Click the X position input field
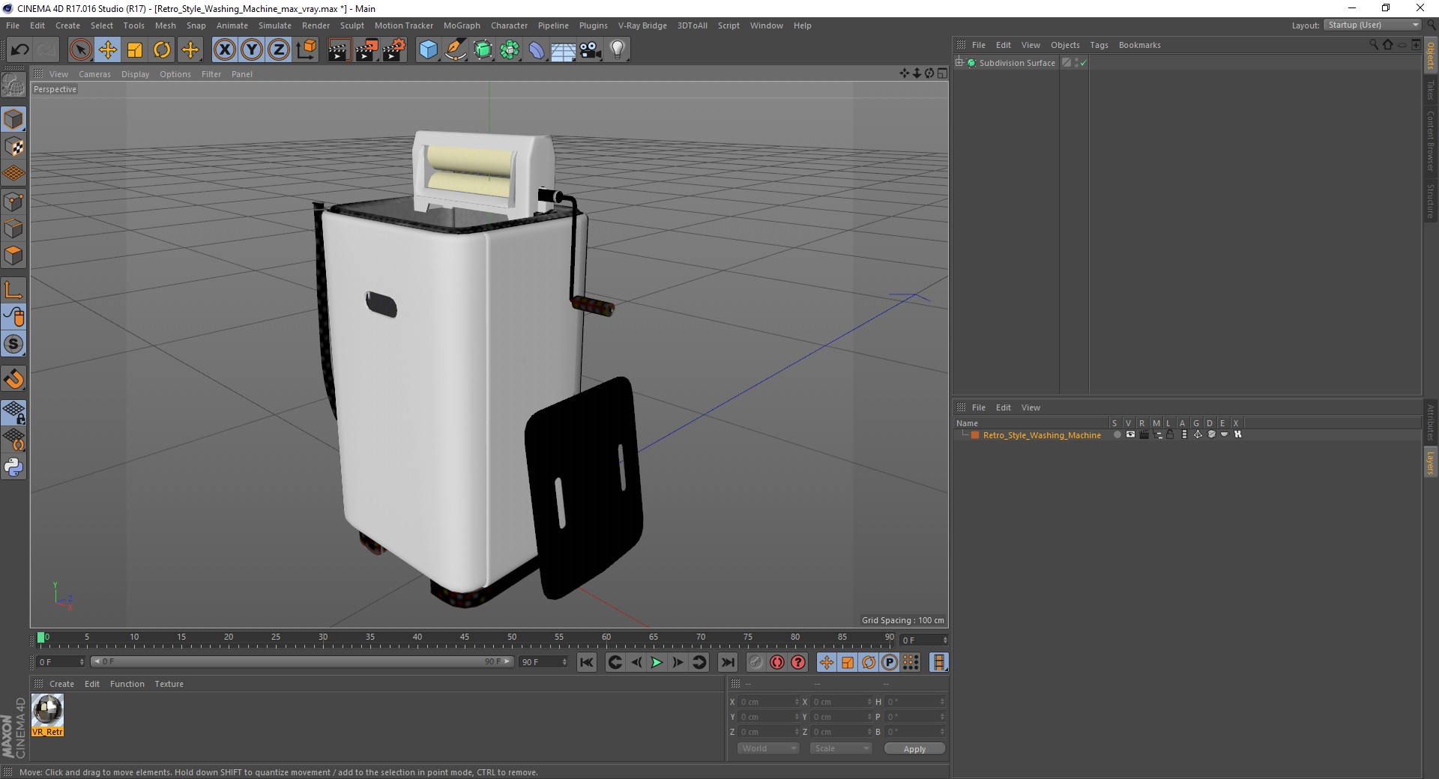This screenshot has width=1439, height=779. [x=768, y=702]
